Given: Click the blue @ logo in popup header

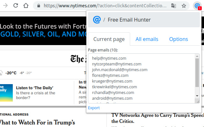Looking at the screenshot, I should [x=97, y=20].
